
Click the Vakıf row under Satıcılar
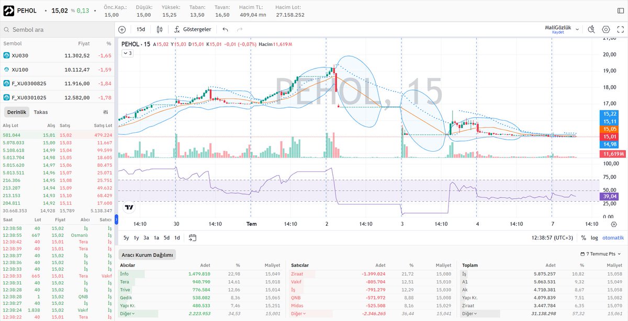point(372,281)
